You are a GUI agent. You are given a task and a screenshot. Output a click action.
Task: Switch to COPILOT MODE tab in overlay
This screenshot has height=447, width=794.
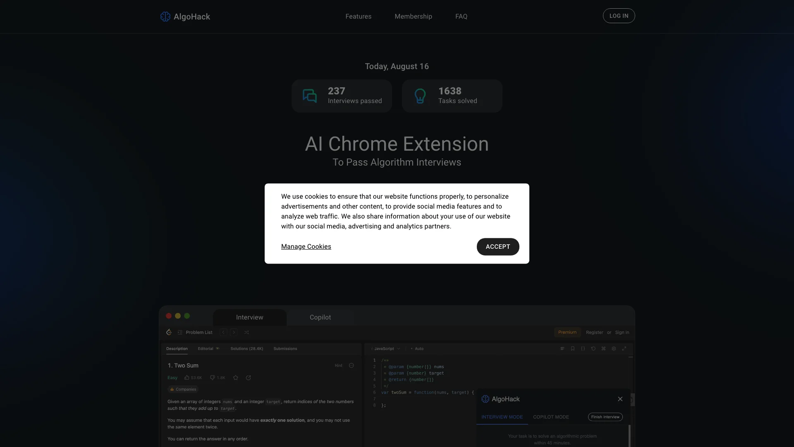click(x=551, y=417)
